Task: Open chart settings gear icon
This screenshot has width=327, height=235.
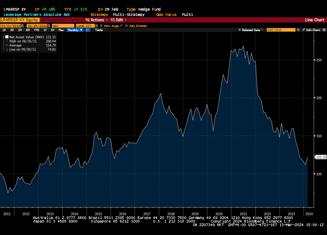Action: tap(323, 30)
